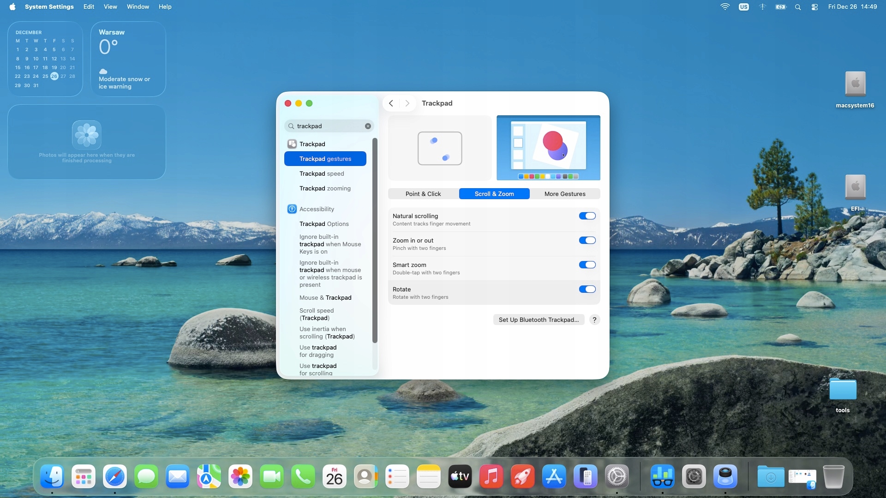This screenshot has height=498, width=886.
Task: Click the clear search field icon
Action: click(x=368, y=126)
